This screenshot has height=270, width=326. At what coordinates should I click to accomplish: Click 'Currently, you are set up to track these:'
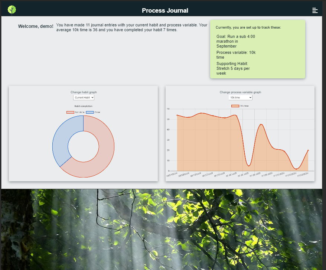(248, 27)
